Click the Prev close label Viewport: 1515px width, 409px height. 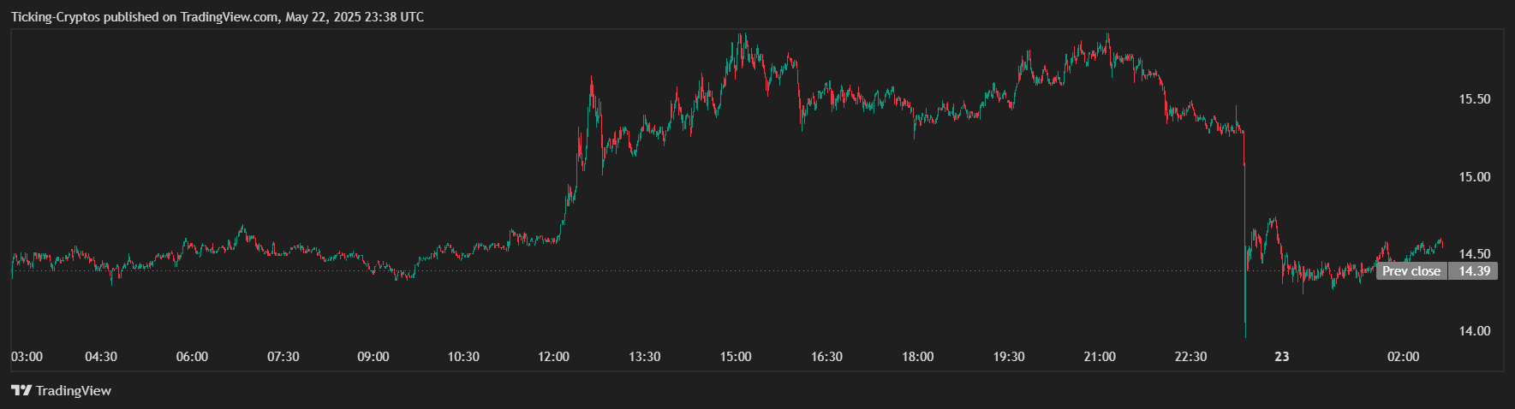coord(1411,271)
